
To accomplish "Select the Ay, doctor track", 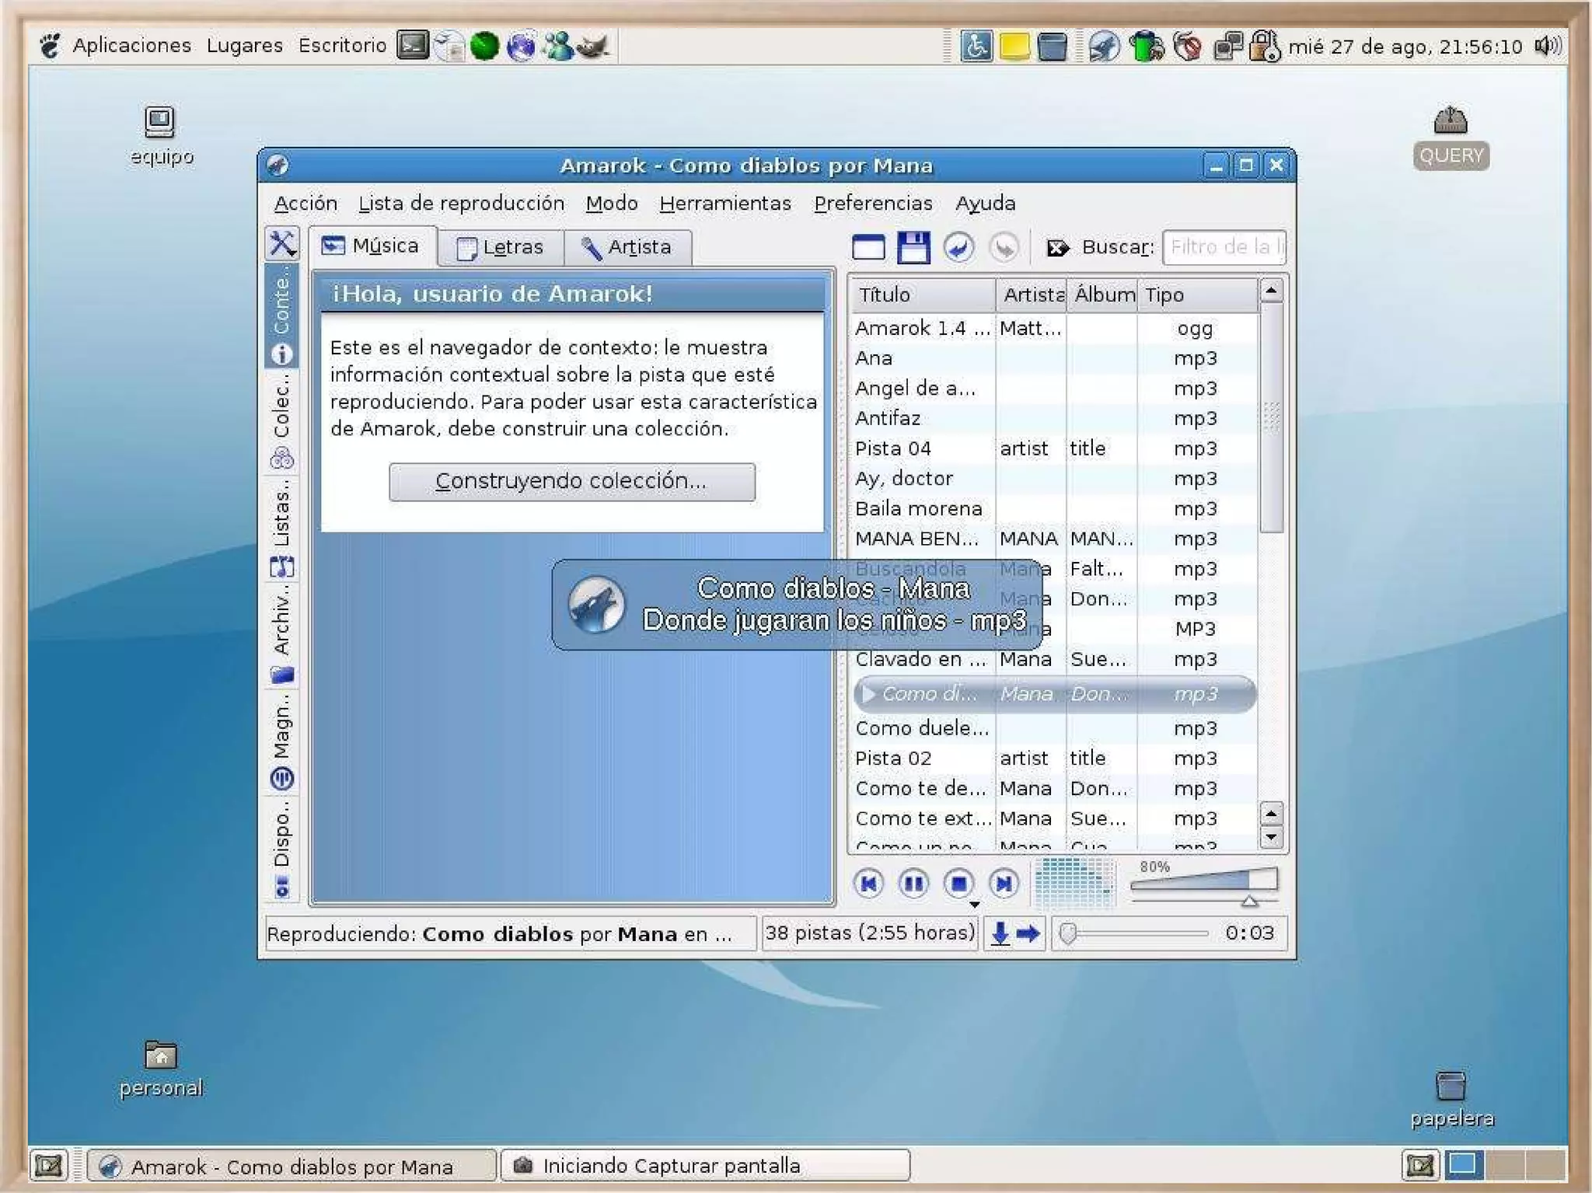I will [x=1054, y=479].
